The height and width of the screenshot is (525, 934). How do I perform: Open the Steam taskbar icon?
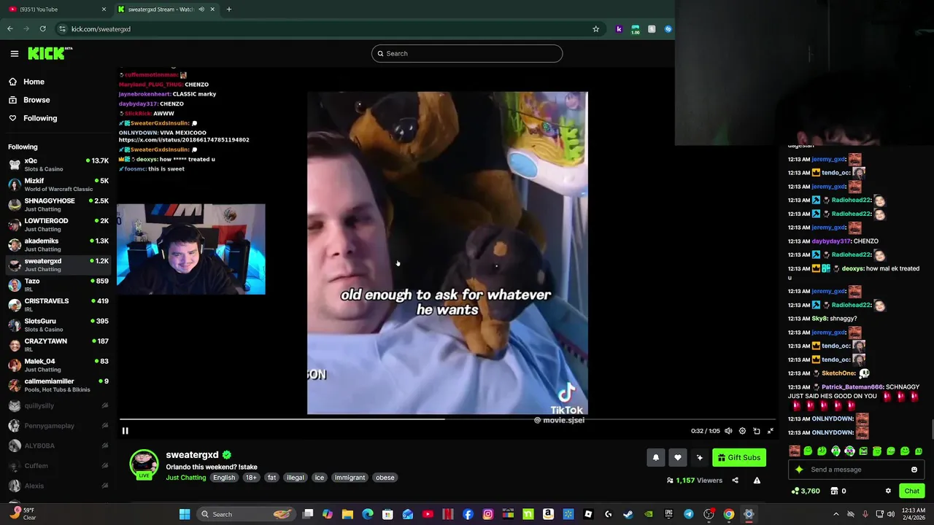pyautogui.click(x=628, y=514)
